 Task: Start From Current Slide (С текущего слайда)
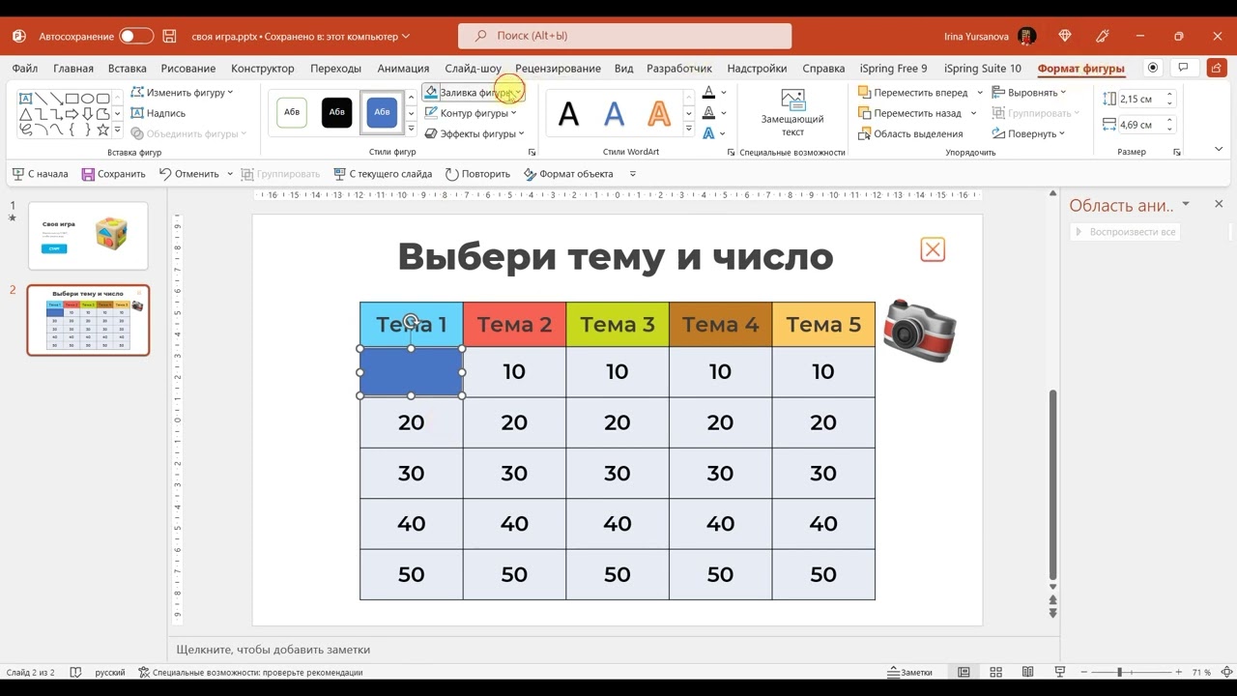click(x=383, y=174)
